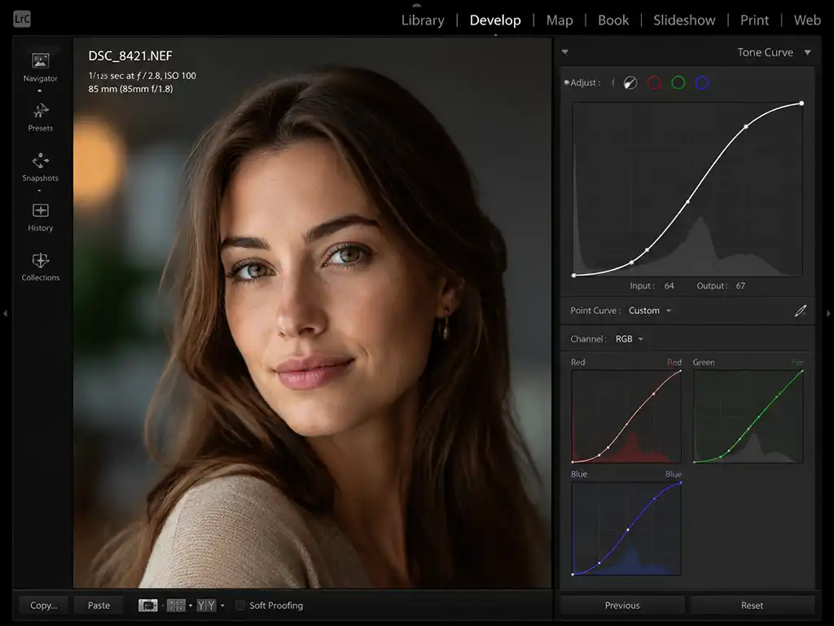Click the Input value 64
The image size is (834, 626).
[669, 286]
